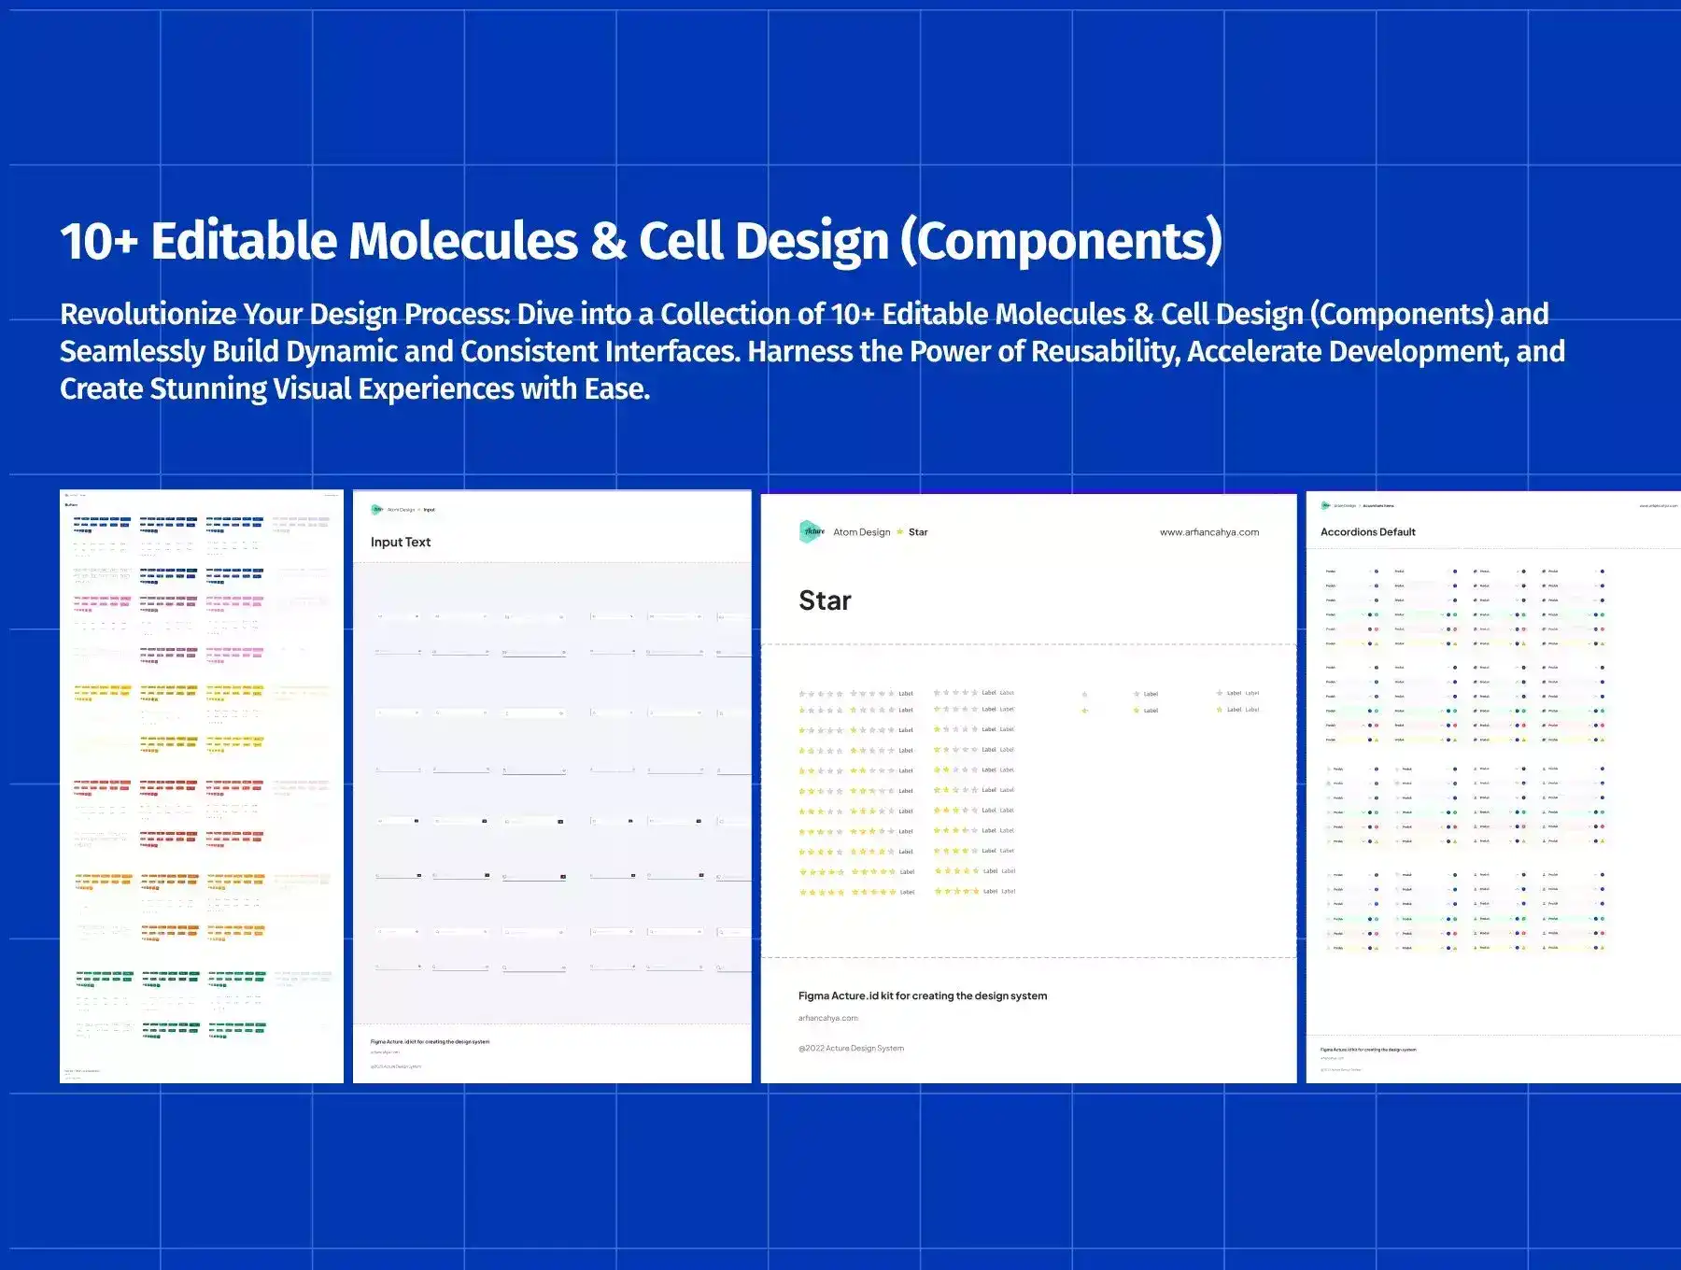The width and height of the screenshot is (1681, 1270).
Task: Select 'Atom Design' breadcrumb in the Star panel
Action: (x=861, y=532)
